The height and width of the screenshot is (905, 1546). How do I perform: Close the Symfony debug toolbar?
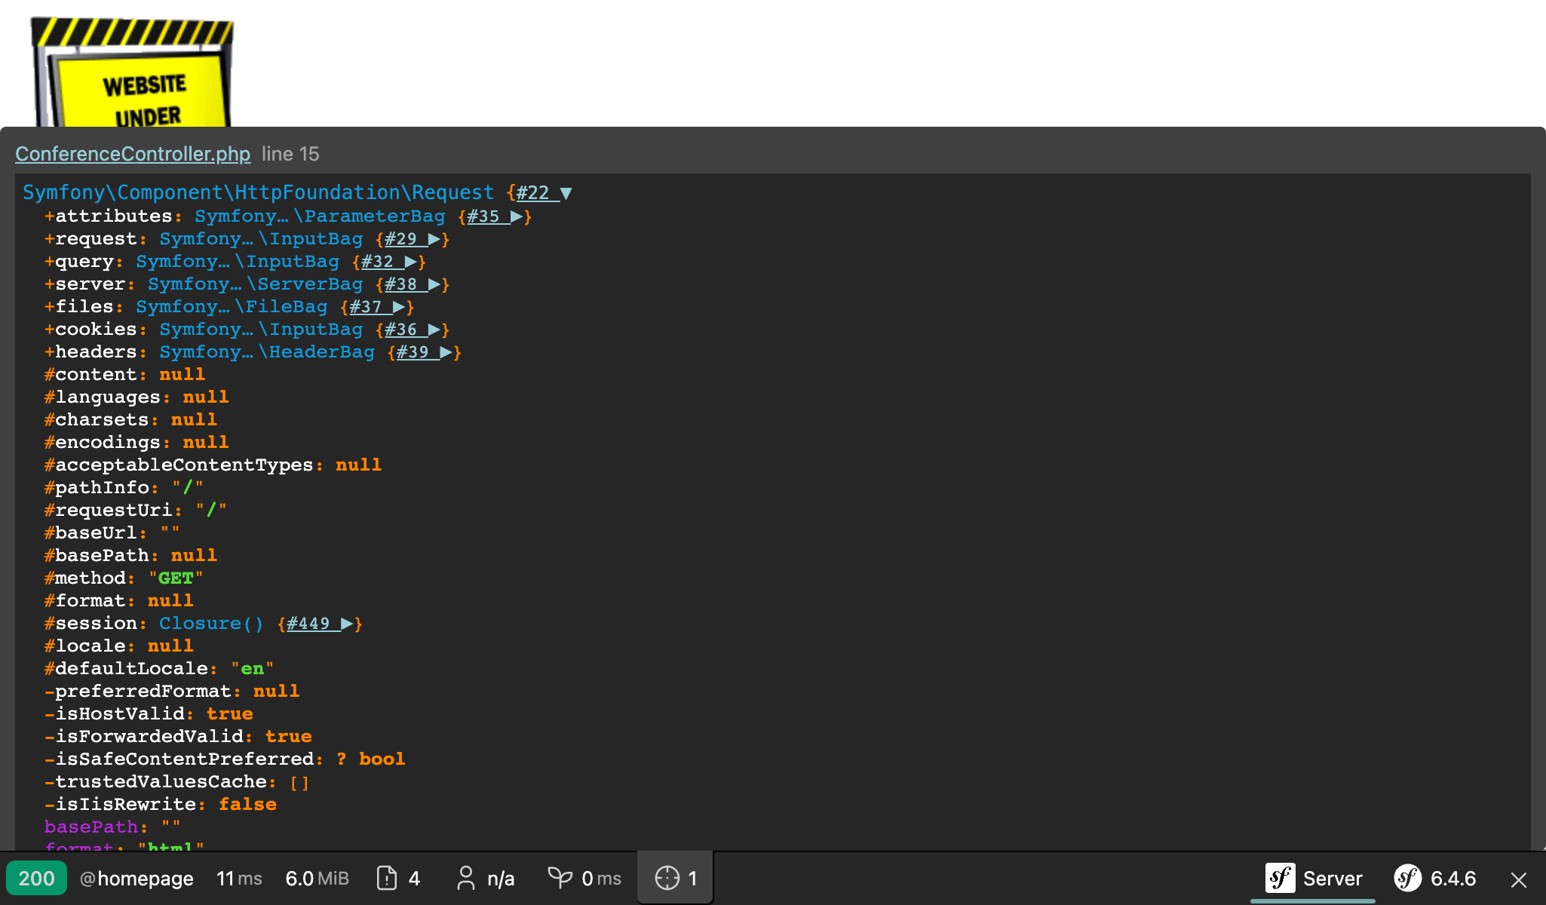coord(1519,879)
